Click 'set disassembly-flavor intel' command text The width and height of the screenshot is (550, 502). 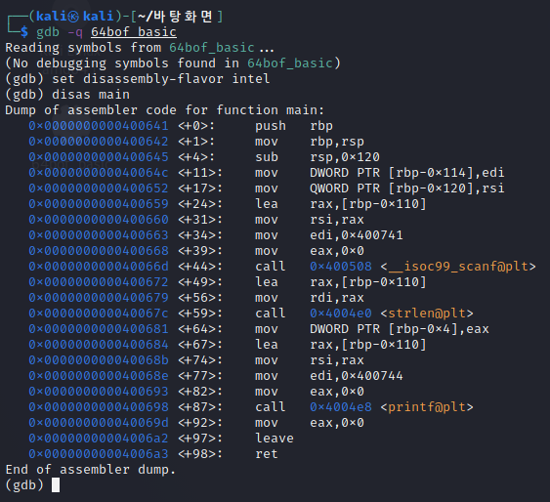(x=161, y=79)
